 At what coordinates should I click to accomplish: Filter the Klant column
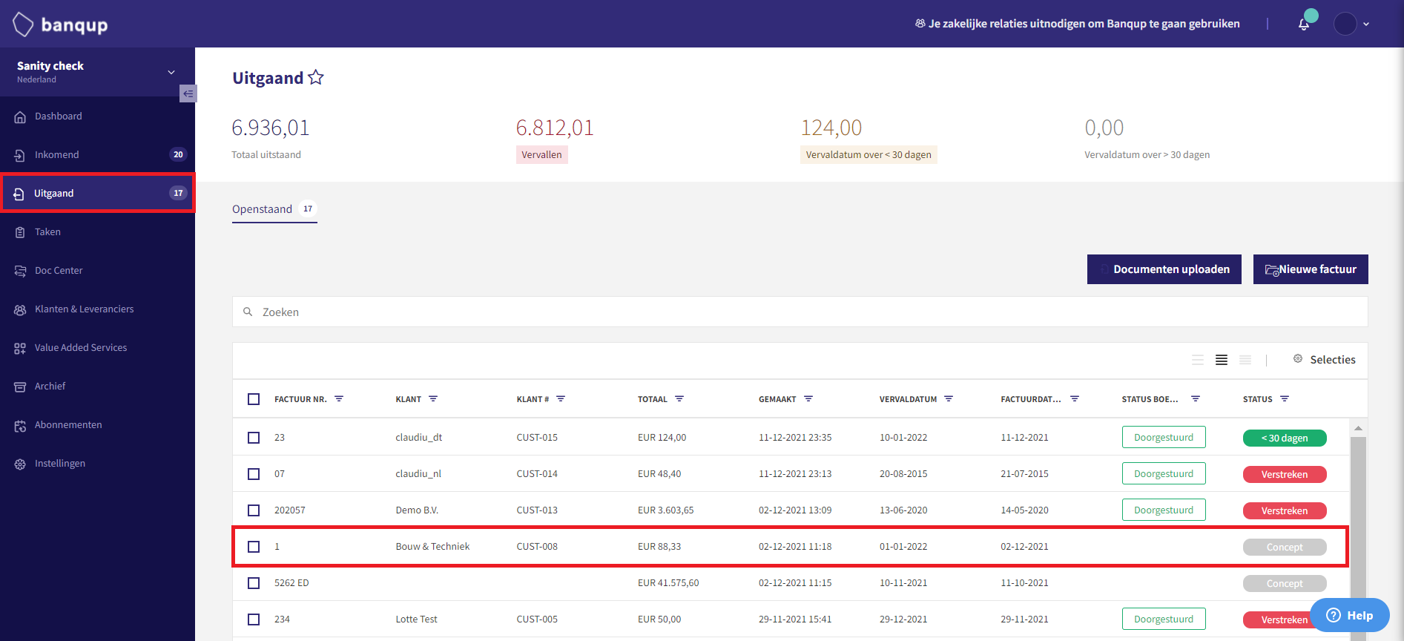click(x=433, y=398)
